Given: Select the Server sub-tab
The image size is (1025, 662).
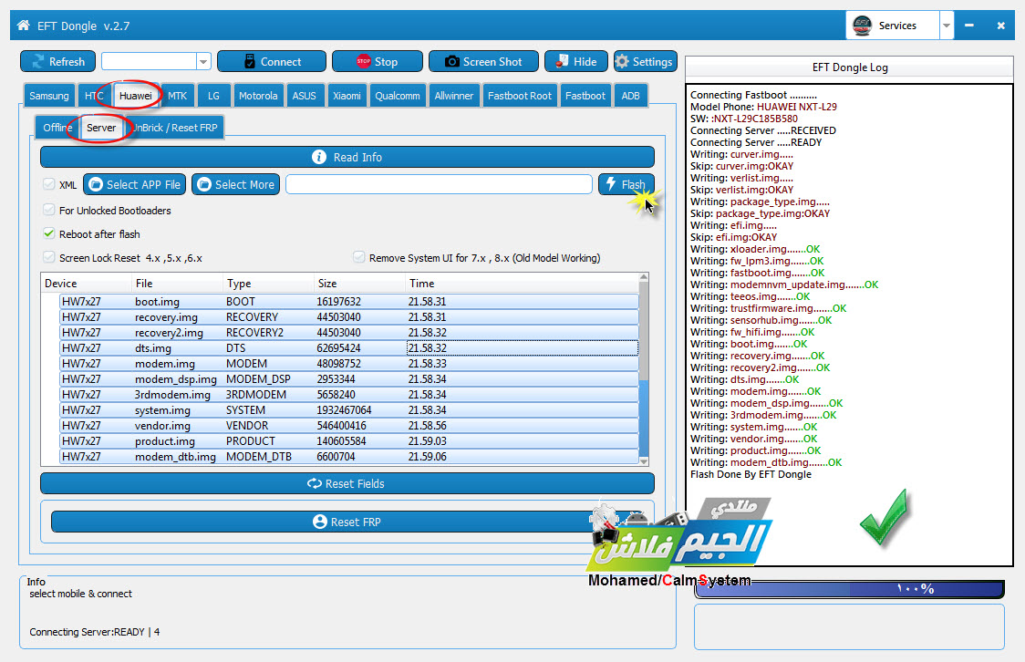Looking at the screenshot, I should tap(101, 128).
